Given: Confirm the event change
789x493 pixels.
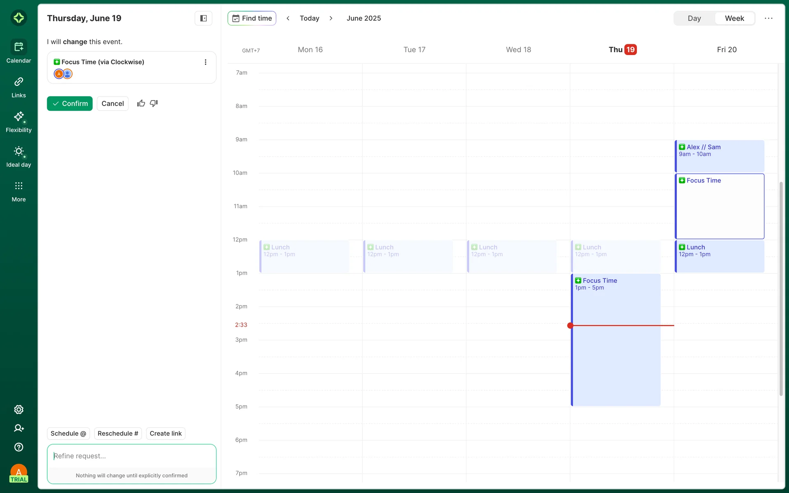Looking at the screenshot, I should (70, 104).
